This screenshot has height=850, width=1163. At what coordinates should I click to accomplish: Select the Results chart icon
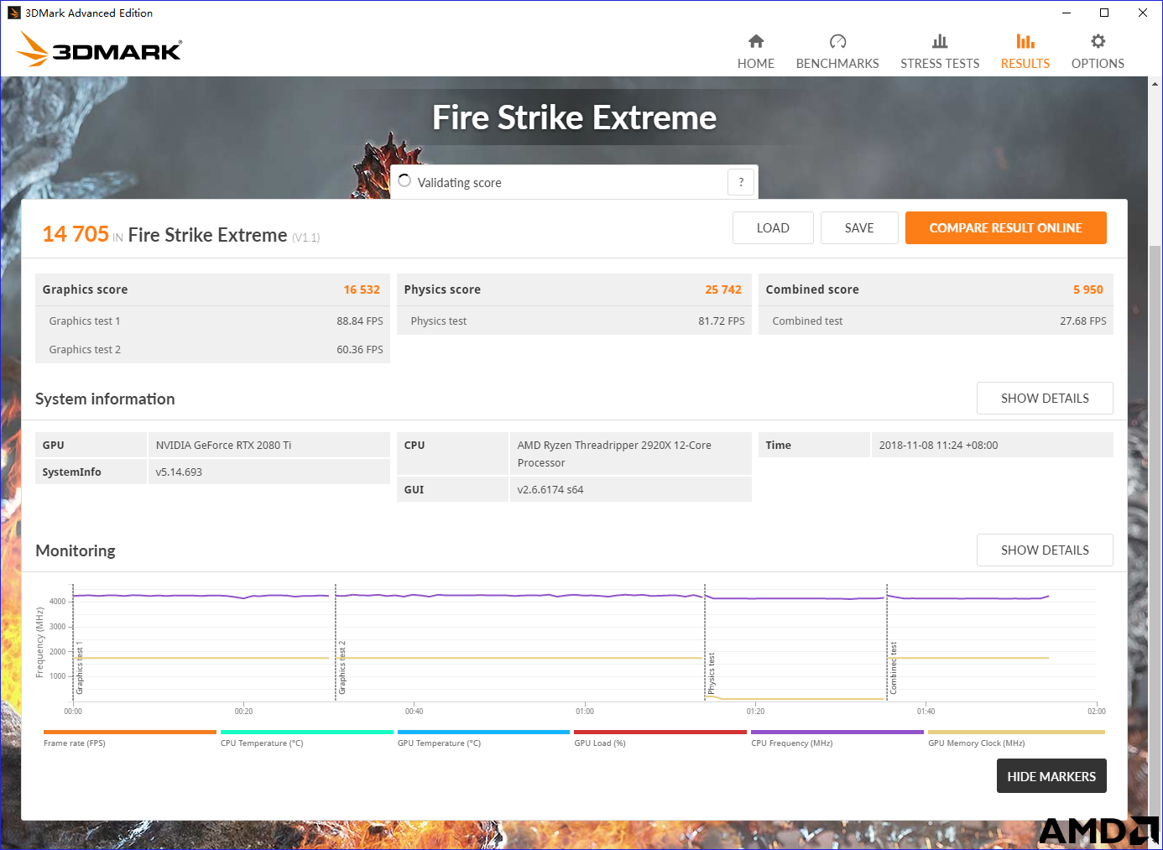point(1025,41)
